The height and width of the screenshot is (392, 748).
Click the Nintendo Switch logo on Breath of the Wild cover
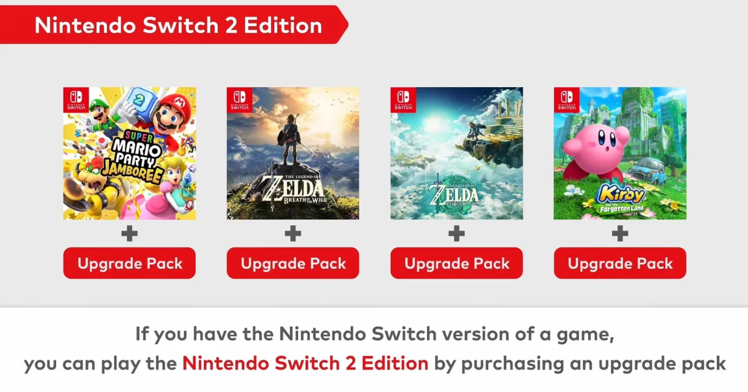coord(239,100)
